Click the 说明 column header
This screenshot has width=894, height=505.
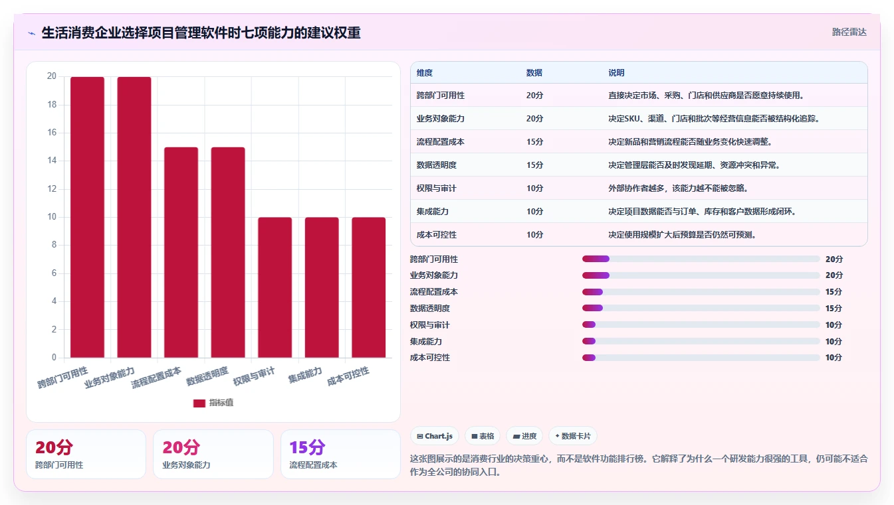click(x=616, y=73)
